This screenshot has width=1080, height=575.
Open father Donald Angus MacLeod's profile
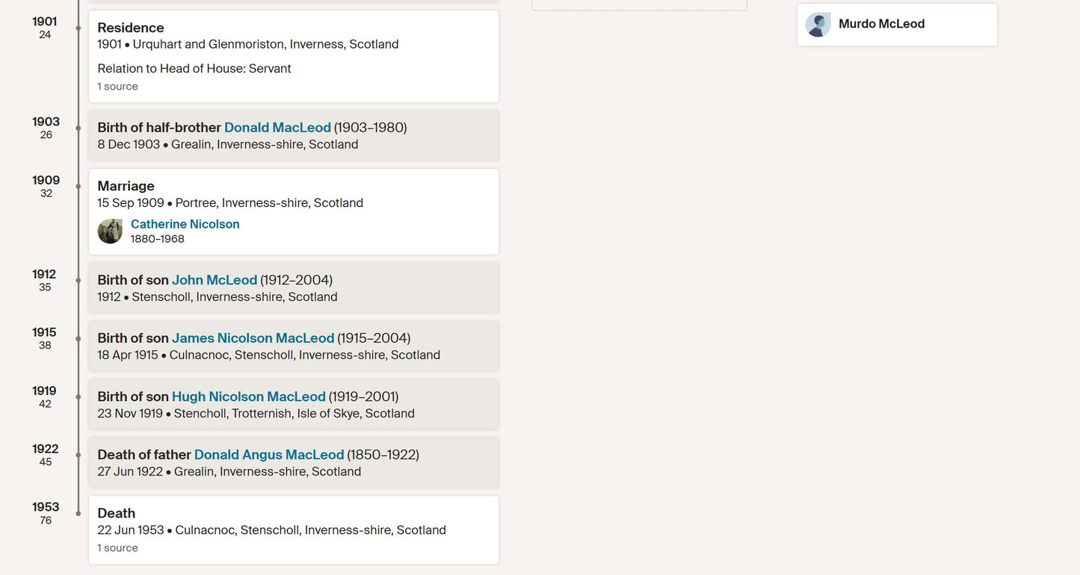[x=269, y=455]
